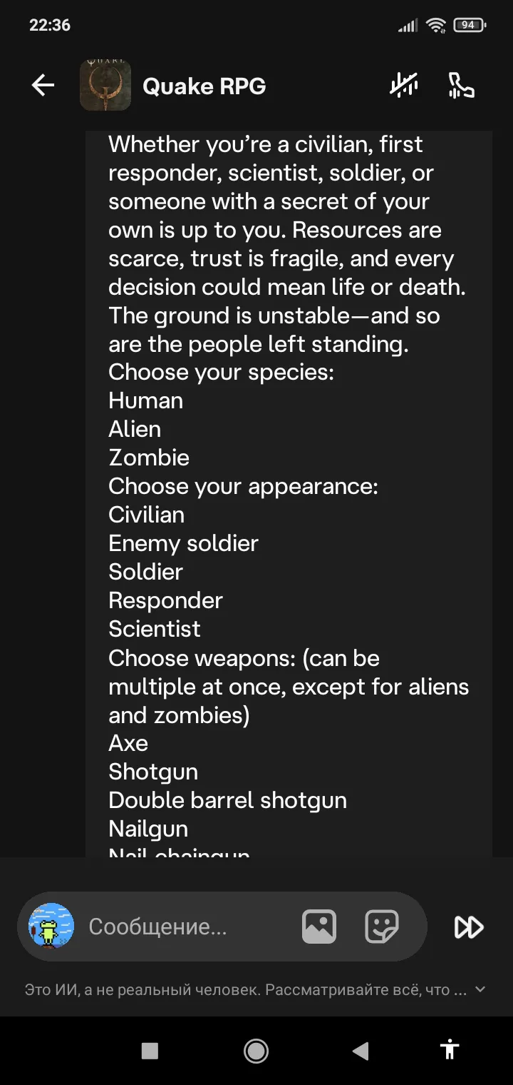Open the accessibility shortcut icon
The image size is (513, 1085).
(450, 1049)
